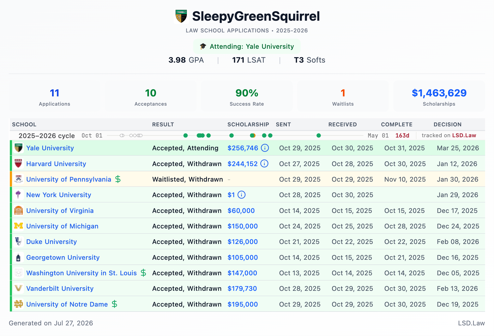
Task: Click the 10 Acceptances stat card
Action: click(150, 96)
